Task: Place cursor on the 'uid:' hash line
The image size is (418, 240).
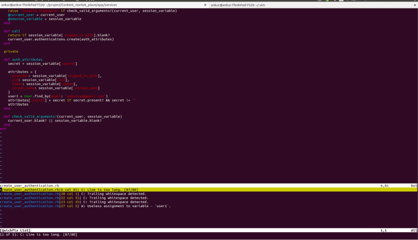Action: (41, 80)
